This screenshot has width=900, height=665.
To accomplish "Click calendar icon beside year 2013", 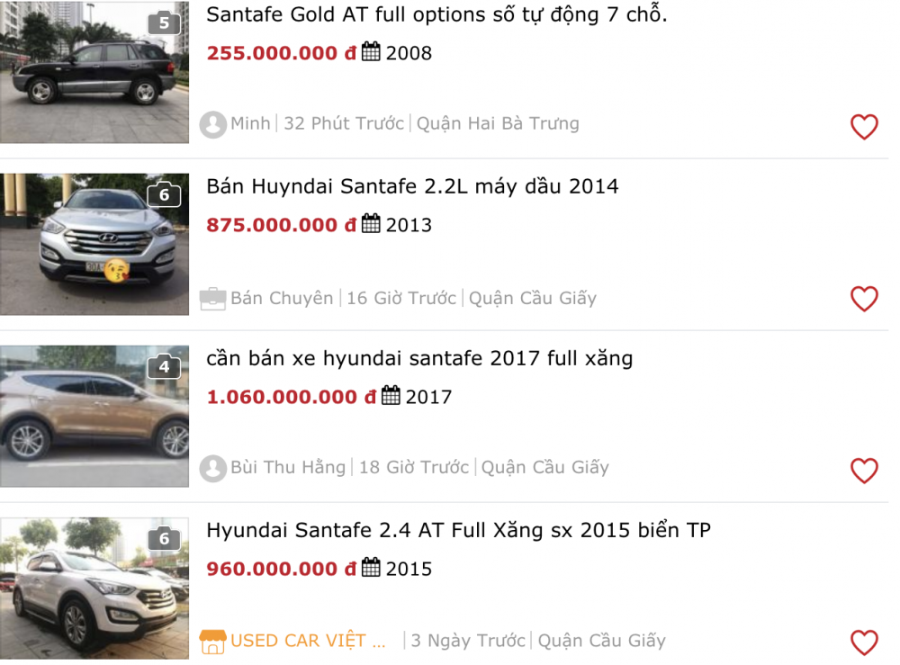I will pos(371,224).
